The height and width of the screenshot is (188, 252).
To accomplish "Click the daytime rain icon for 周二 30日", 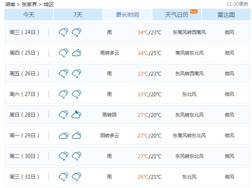I will pos(64,156).
